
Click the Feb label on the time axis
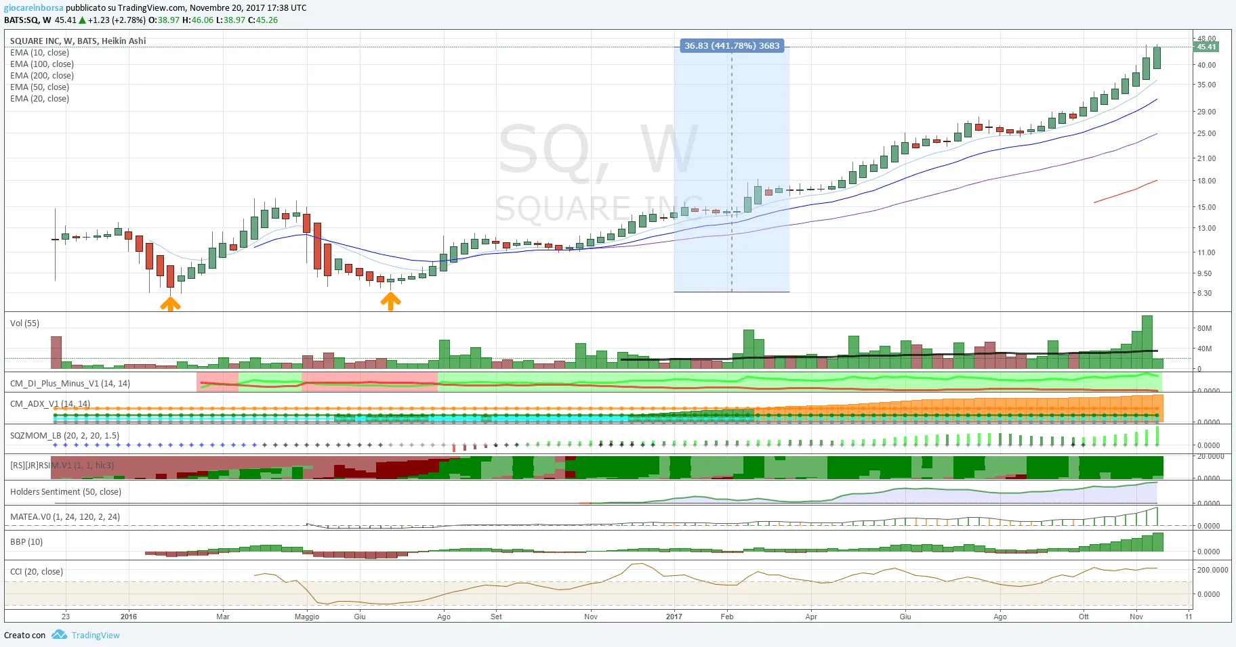click(727, 617)
